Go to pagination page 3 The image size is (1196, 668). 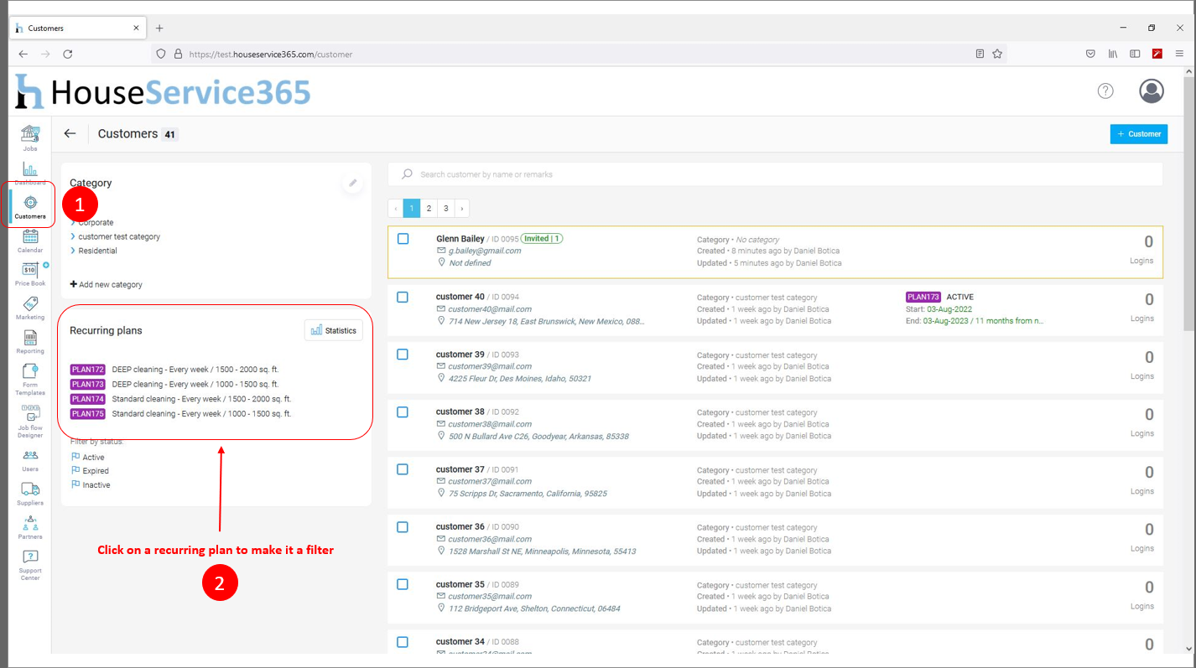click(445, 208)
